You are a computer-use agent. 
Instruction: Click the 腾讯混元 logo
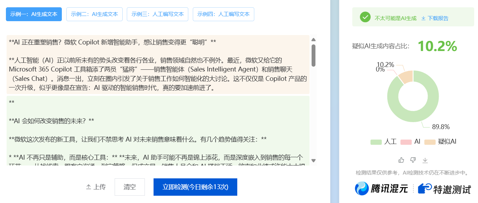click(x=381, y=188)
